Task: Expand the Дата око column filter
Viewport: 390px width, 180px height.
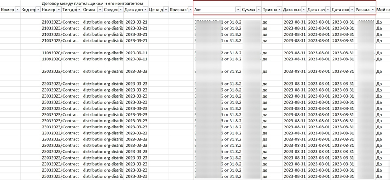Action: pyautogui.click(x=352, y=10)
